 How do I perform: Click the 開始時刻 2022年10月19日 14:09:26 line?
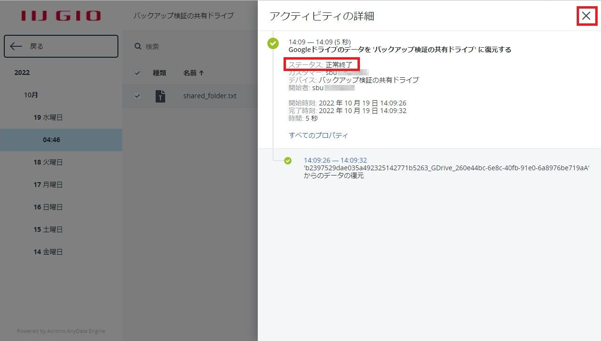click(x=348, y=103)
